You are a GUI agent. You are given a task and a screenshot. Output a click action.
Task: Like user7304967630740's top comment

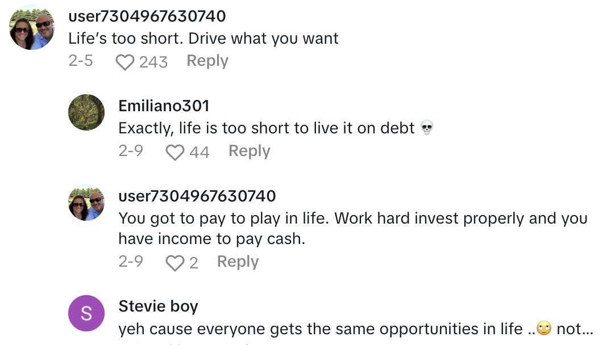tap(124, 62)
